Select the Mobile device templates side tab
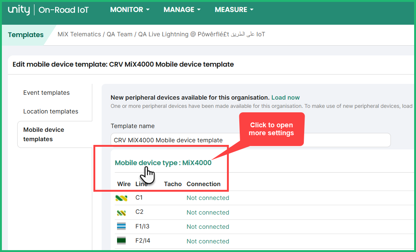 pyautogui.click(x=55, y=134)
